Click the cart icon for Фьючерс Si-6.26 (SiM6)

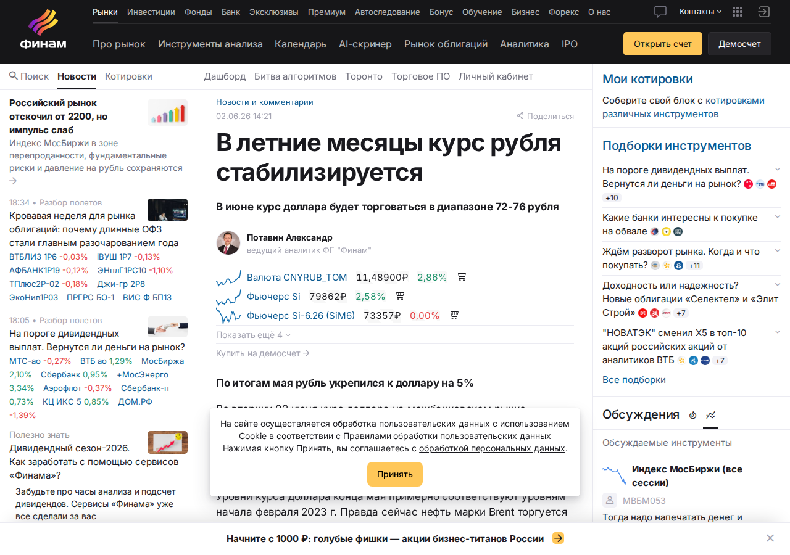[454, 315]
